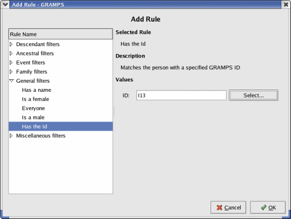Click the Descendant filters label

pos(38,44)
